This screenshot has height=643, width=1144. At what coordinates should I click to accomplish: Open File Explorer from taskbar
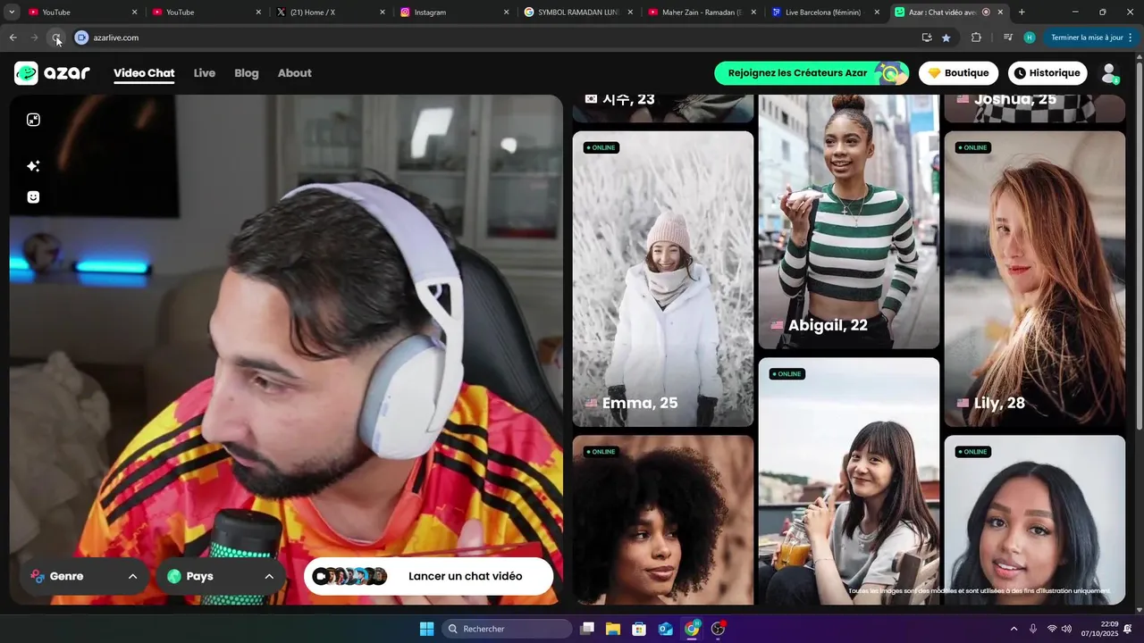coord(613,629)
